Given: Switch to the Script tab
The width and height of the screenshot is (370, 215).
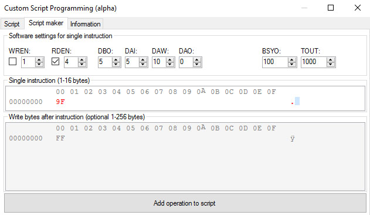Looking at the screenshot, I should click(x=12, y=24).
